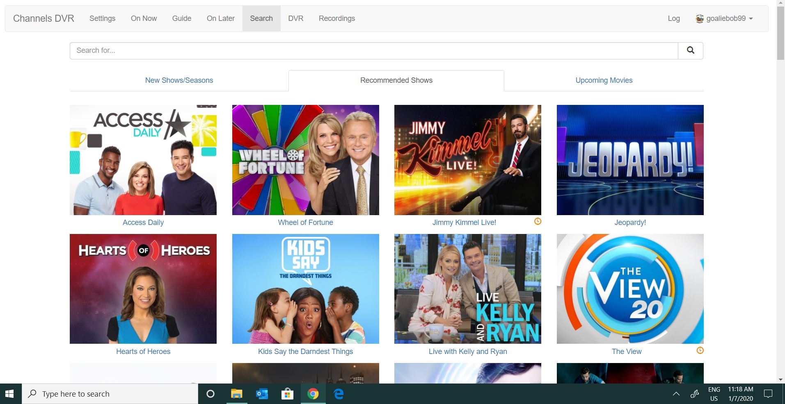This screenshot has width=785, height=404.
Task: Expand the goaliebob99 user dropdown
Action: (x=724, y=18)
